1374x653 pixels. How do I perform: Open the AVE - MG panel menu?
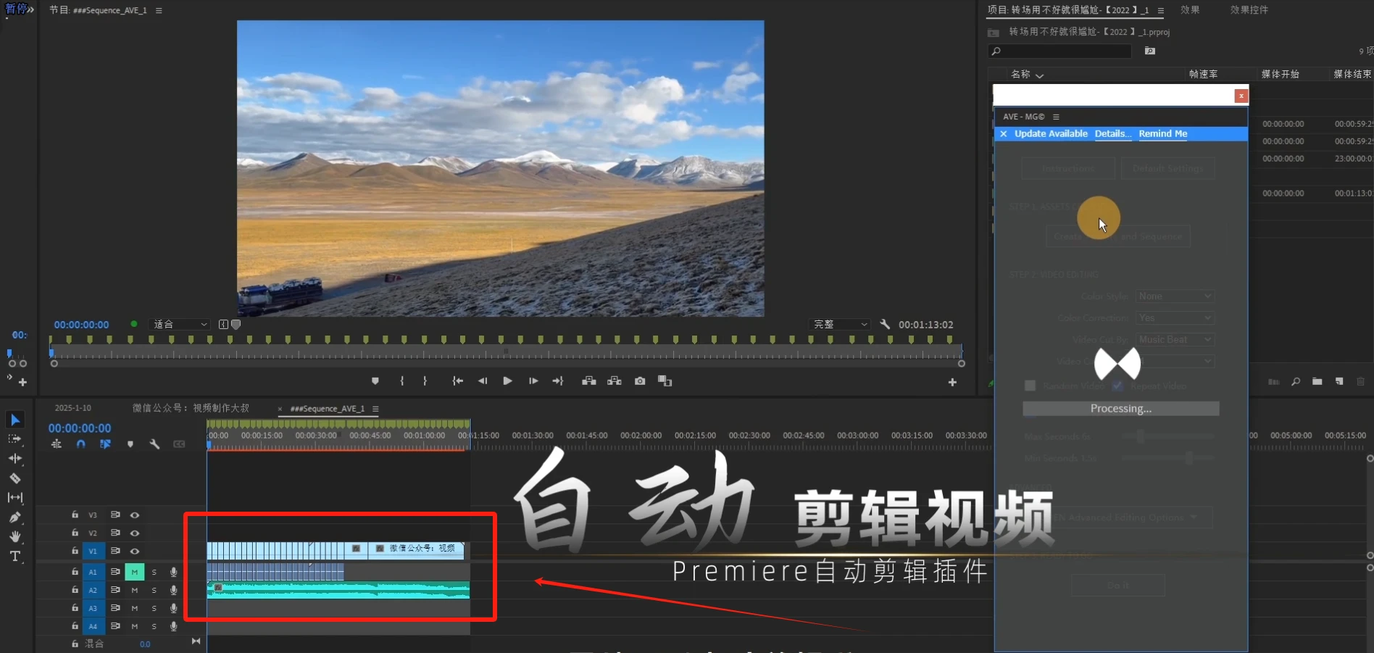tap(1057, 117)
